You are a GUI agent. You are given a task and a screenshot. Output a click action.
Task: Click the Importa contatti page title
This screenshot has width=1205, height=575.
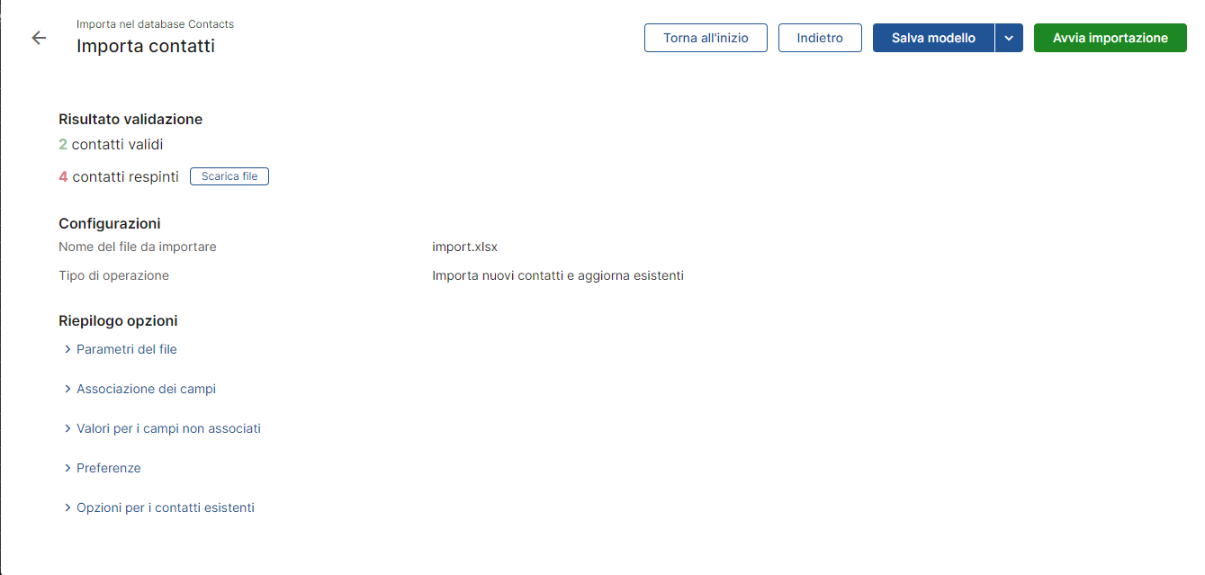pyautogui.click(x=146, y=46)
